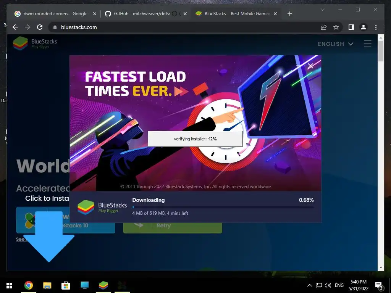Screen dimensions: 391x293
Task: Open Chrome side panel icon
Action: (351, 27)
